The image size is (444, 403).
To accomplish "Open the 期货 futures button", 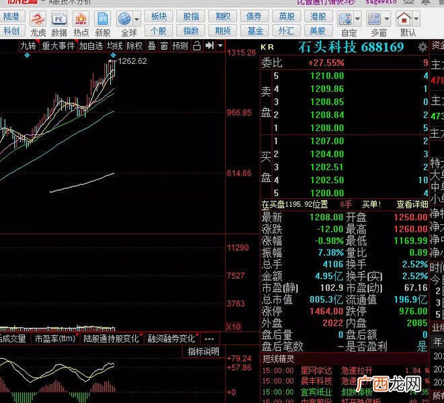I will (x=223, y=30).
